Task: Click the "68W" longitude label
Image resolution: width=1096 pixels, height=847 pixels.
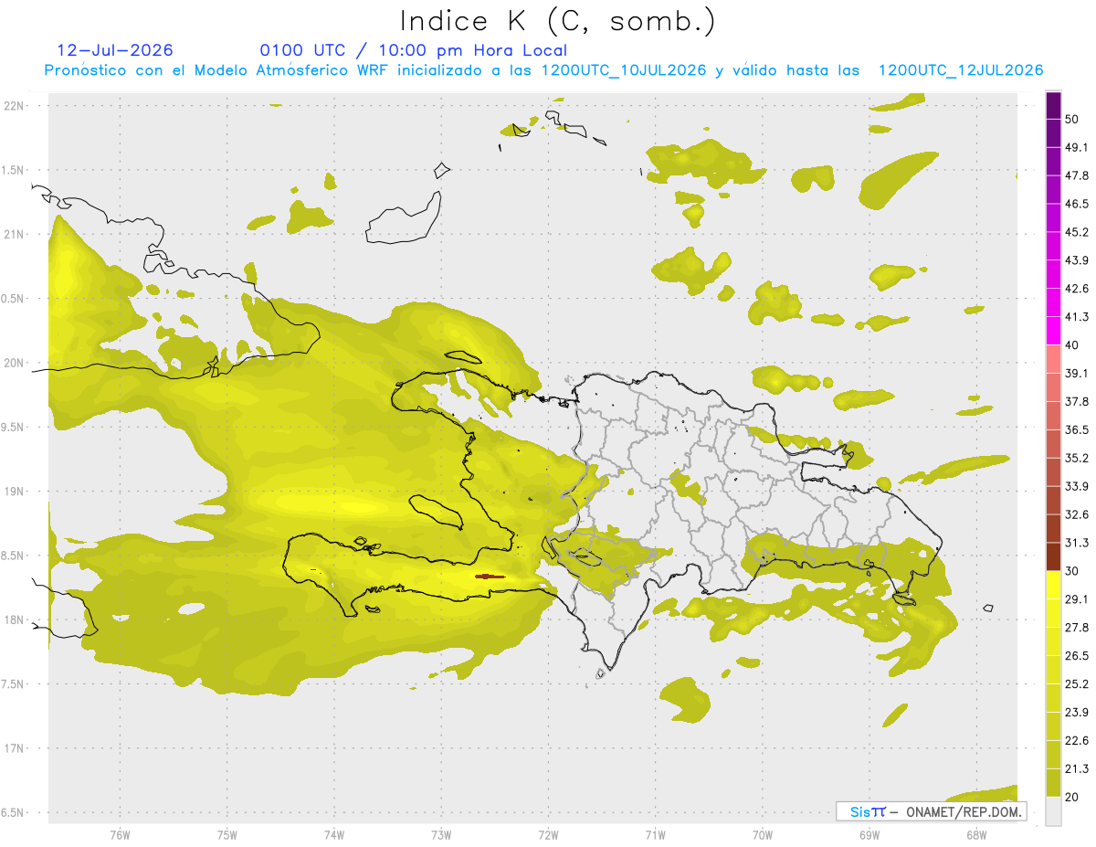Action: coord(976,834)
